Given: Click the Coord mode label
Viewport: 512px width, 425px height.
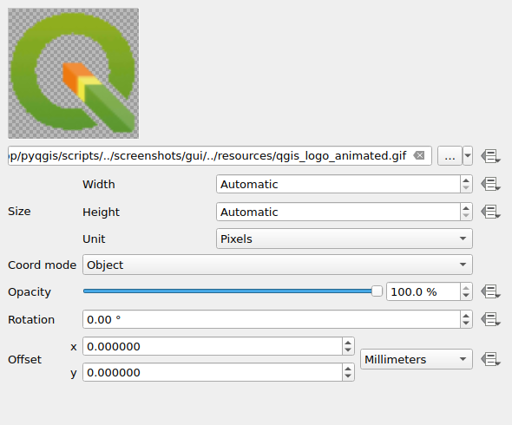Looking at the screenshot, I should (42, 265).
